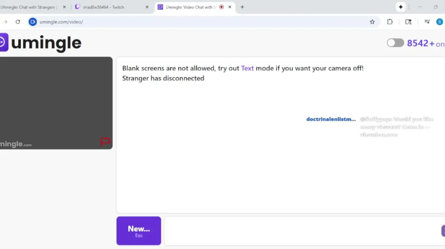Open the media controls icon

point(427,22)
